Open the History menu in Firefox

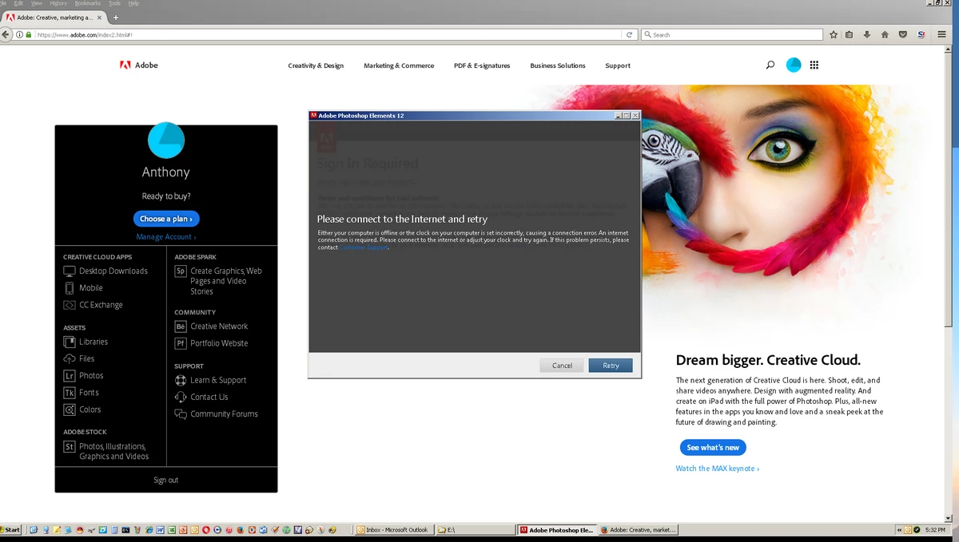58,3
